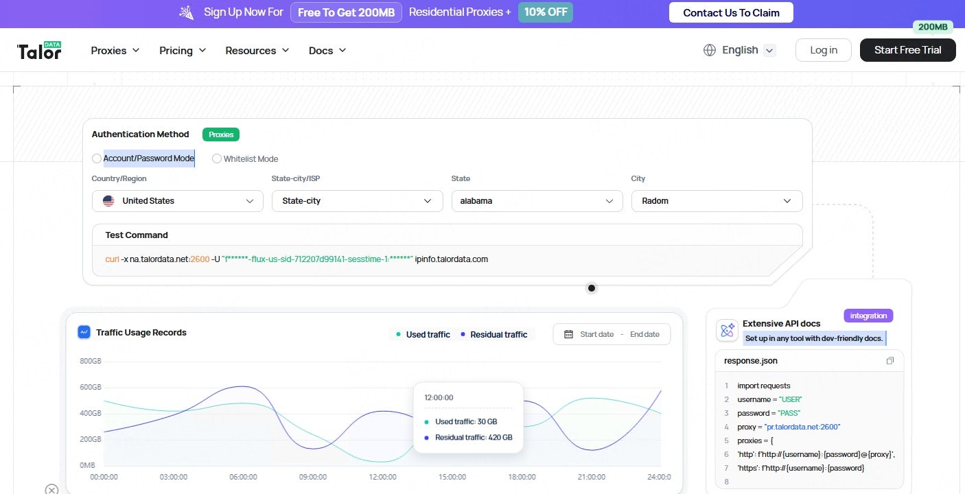The height and width of the screenshot is (494, 965).
Task: Select Account/Password Mode radio button
Action: click(97, 158)
